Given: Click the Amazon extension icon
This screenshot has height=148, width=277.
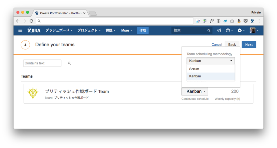Looking at the screenshot, I should pyautogui.click(x=239, y=21).
